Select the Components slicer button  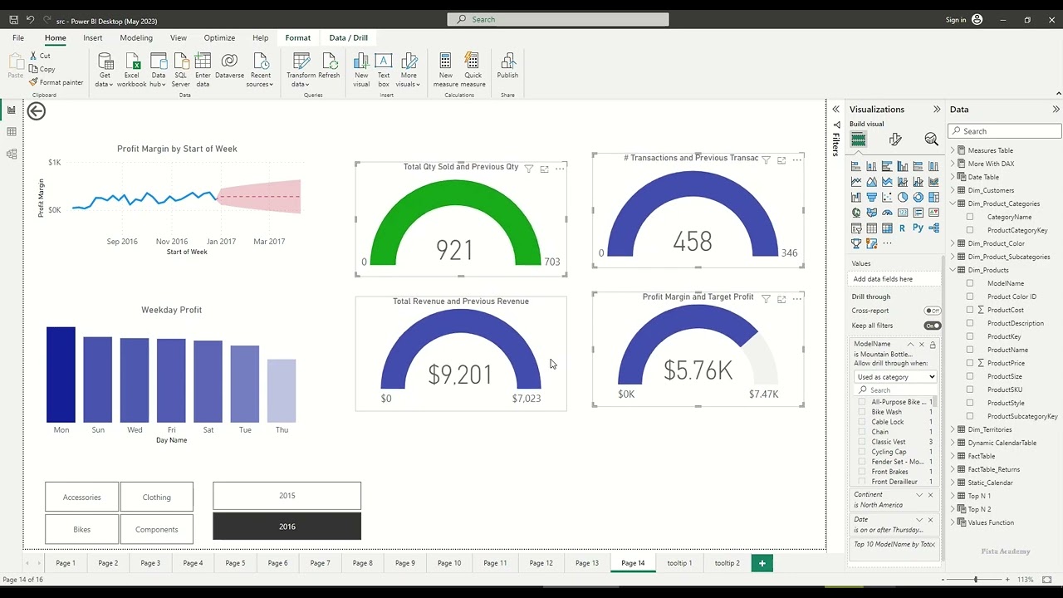(156, 529)
